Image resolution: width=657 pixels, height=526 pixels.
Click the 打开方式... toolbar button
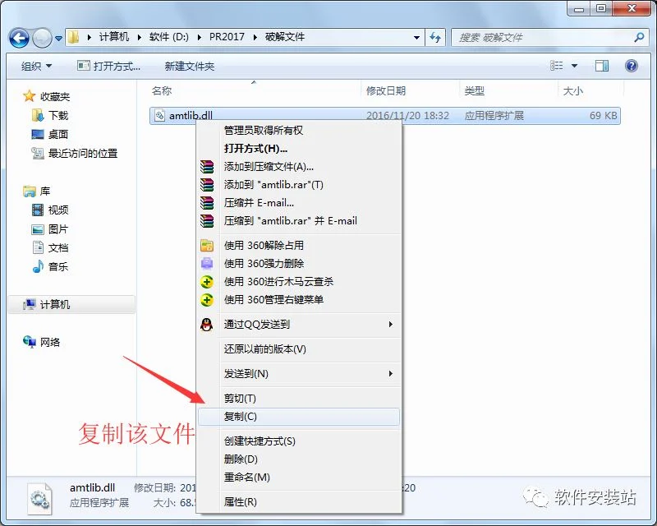[109, 66]
